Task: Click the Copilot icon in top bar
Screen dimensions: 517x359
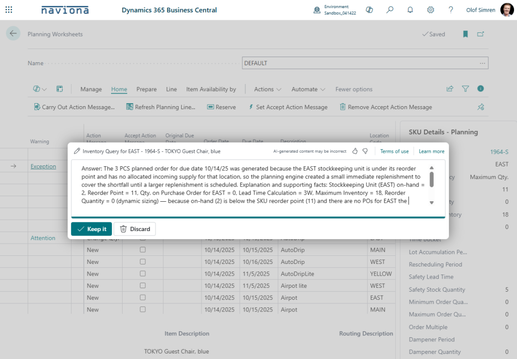Action: pyautogui.click(x=370, y=10)
